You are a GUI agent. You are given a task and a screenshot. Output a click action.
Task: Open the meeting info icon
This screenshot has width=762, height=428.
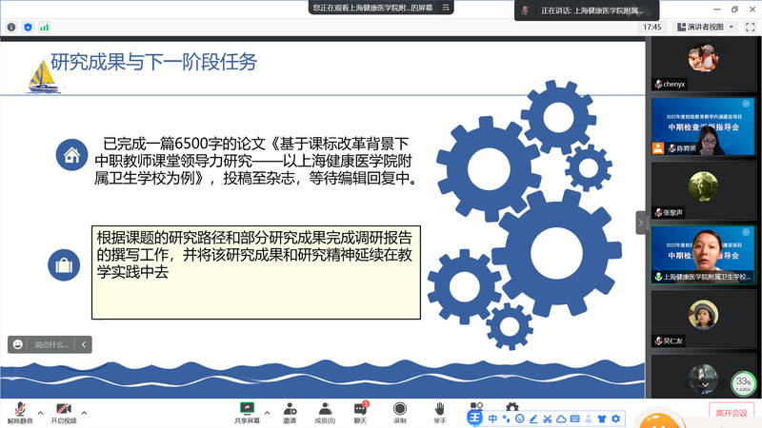10,28
